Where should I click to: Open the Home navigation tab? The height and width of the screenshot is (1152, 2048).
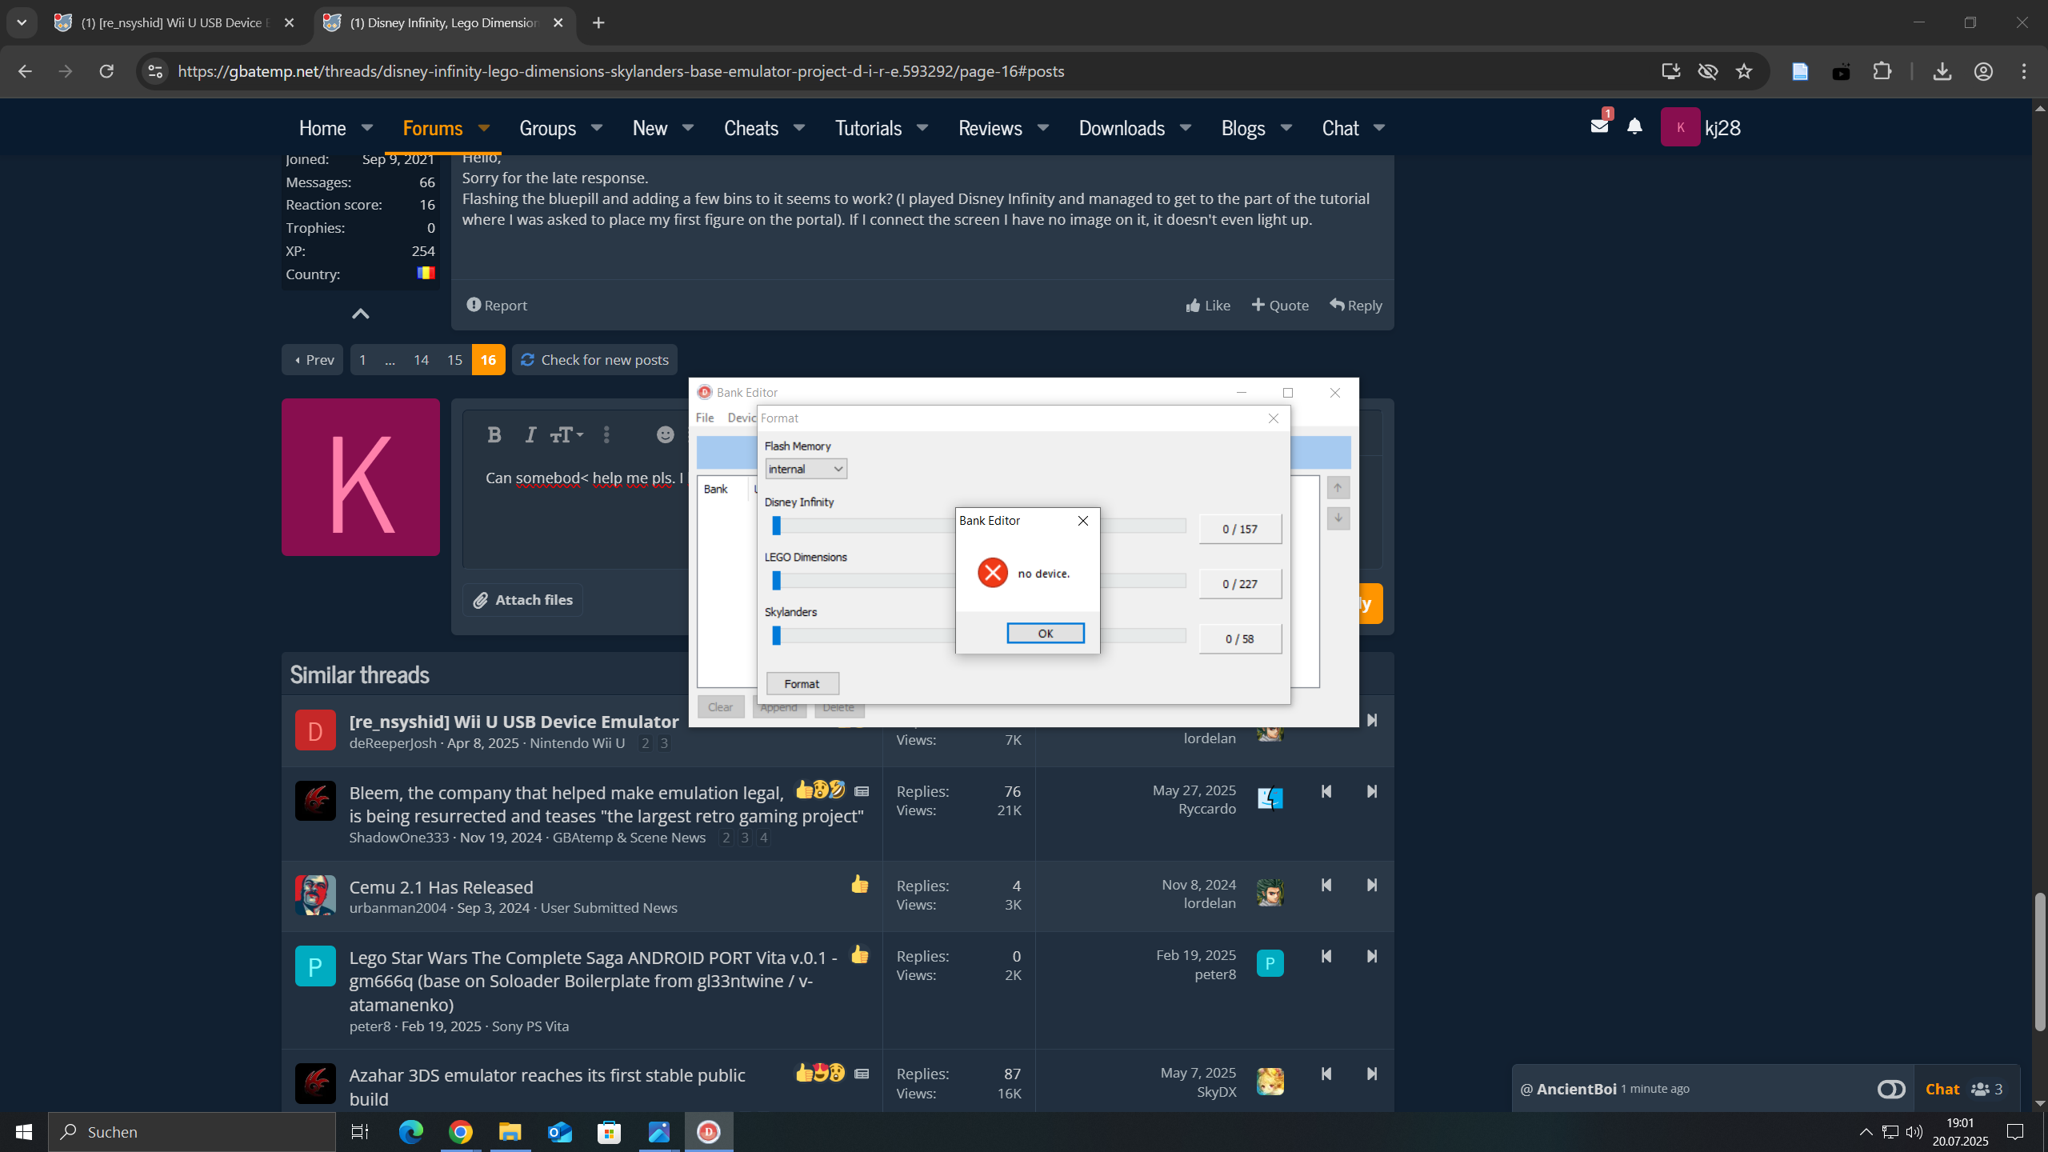pyautogui.click(x=322, y=128)
